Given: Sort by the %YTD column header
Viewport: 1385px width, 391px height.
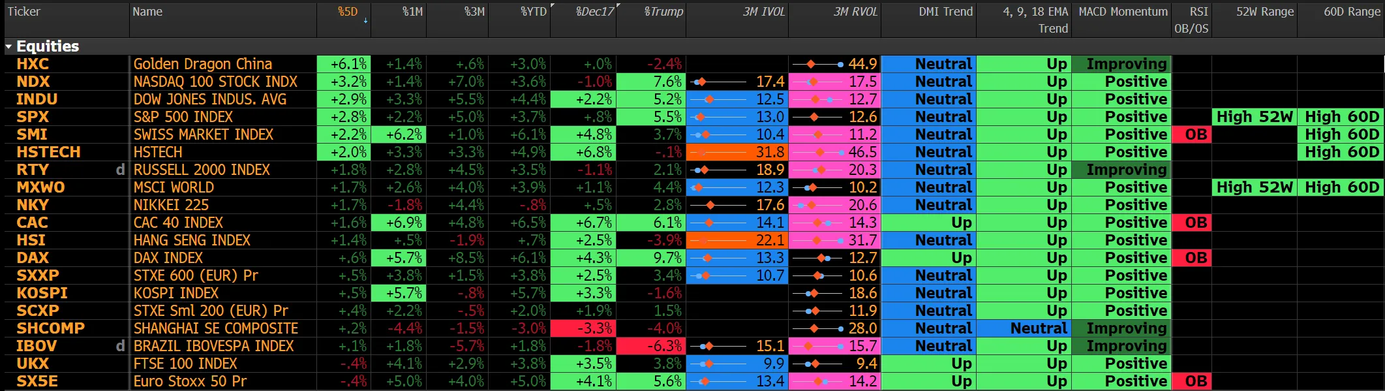Looking at the screenshot, I should click(533, 12).
